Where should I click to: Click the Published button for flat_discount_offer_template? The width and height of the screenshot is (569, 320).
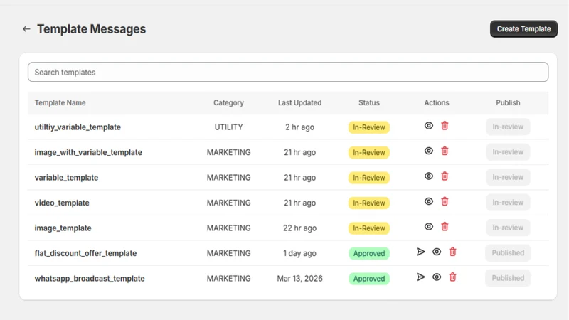coord(508,253)
